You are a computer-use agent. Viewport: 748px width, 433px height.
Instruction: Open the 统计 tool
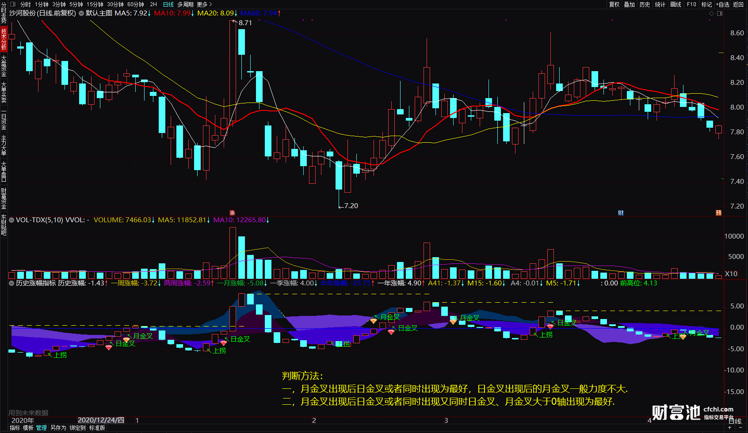(660, 4)
